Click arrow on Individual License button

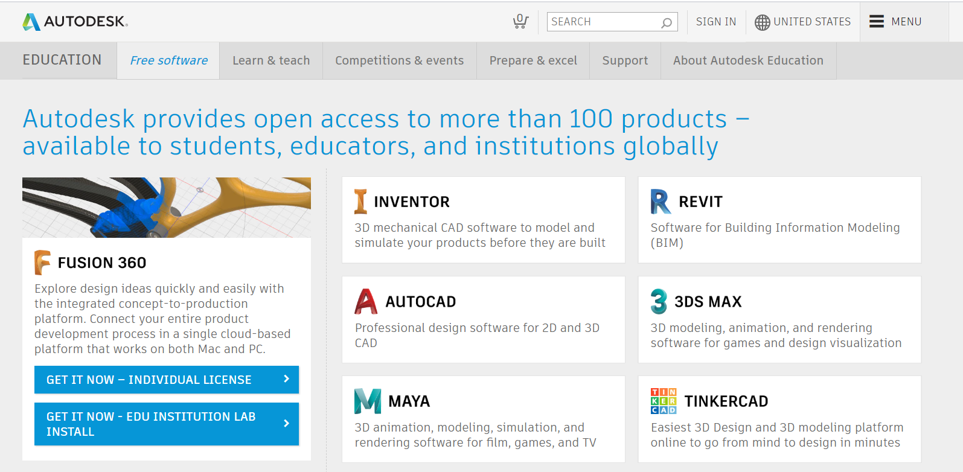[x=287, y=379]
